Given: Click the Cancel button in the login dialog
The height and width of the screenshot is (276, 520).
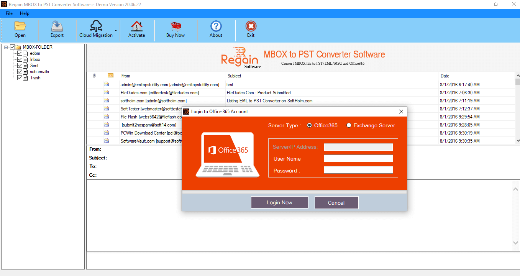Looking at the screenshot, I should click(x=336, y=203).
